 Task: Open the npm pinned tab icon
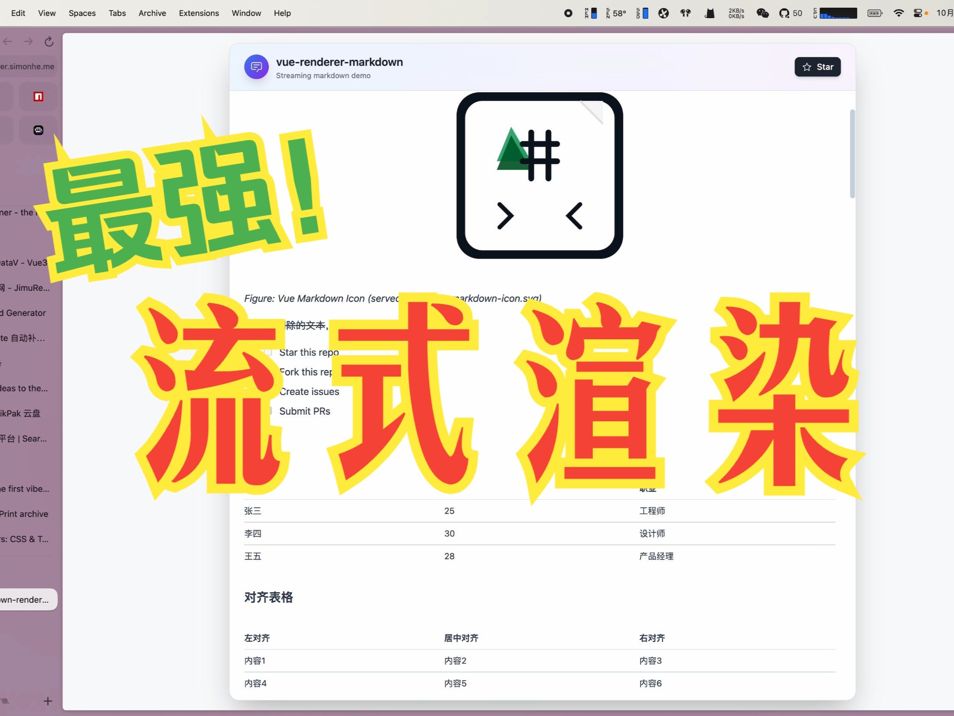tap(38, 97)
